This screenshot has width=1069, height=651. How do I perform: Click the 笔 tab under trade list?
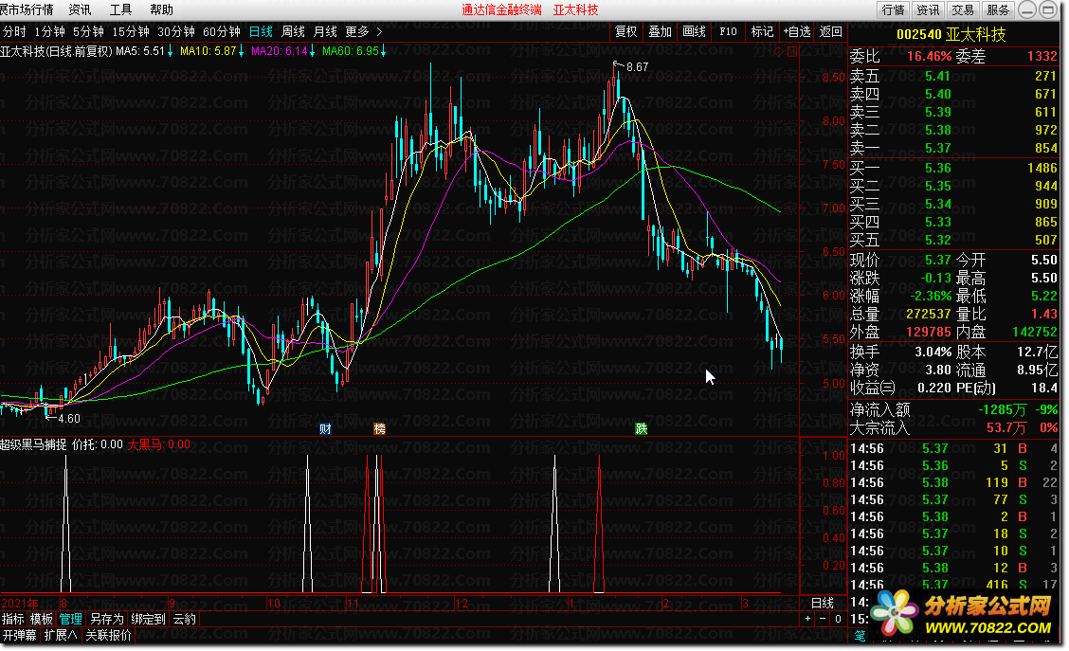tap(861, 635)
